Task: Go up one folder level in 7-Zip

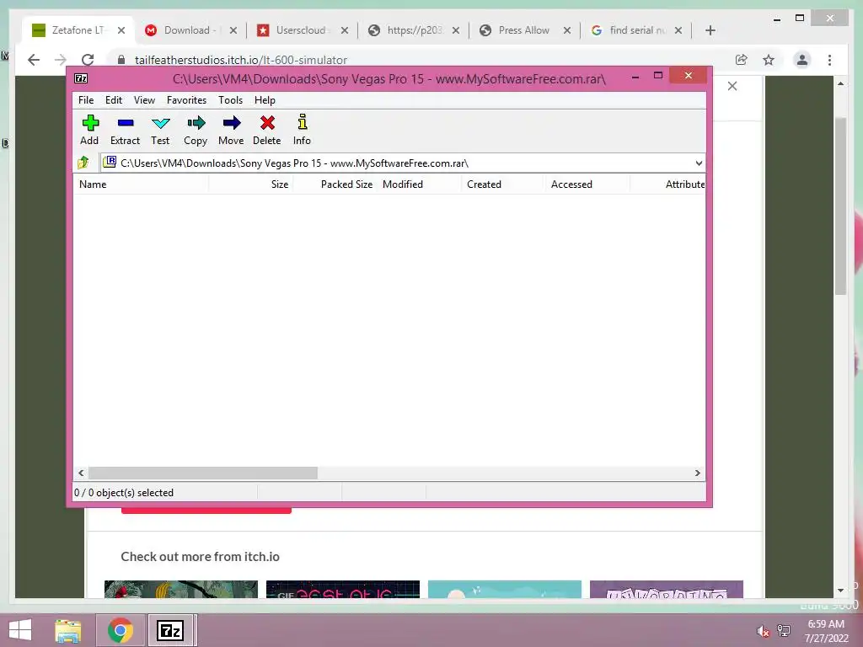Action: [83, 163]
